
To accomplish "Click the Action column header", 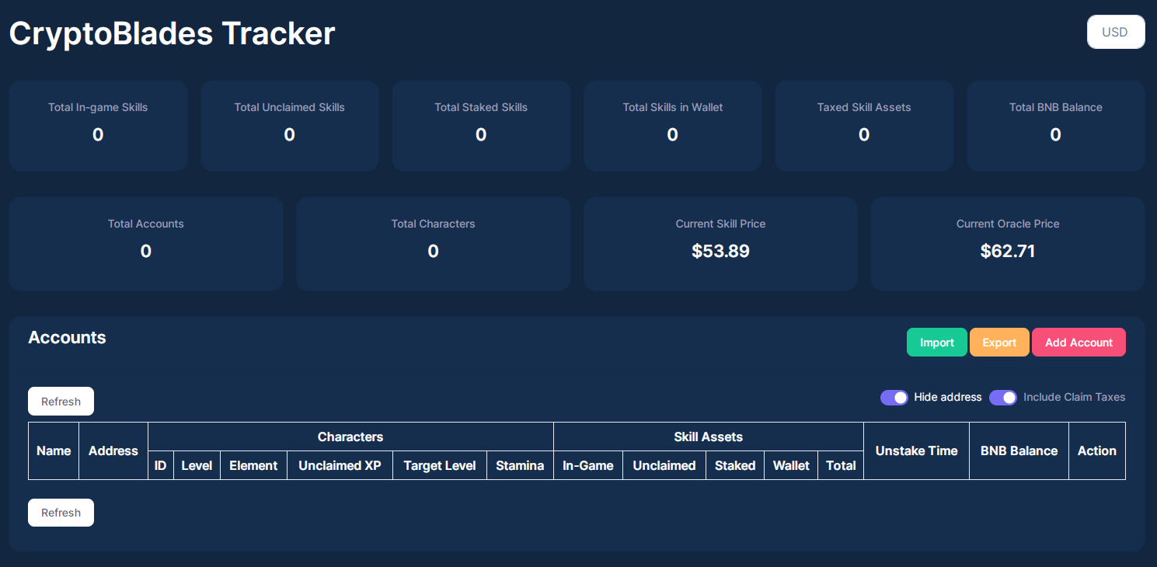I will [x=1097, y=450].
